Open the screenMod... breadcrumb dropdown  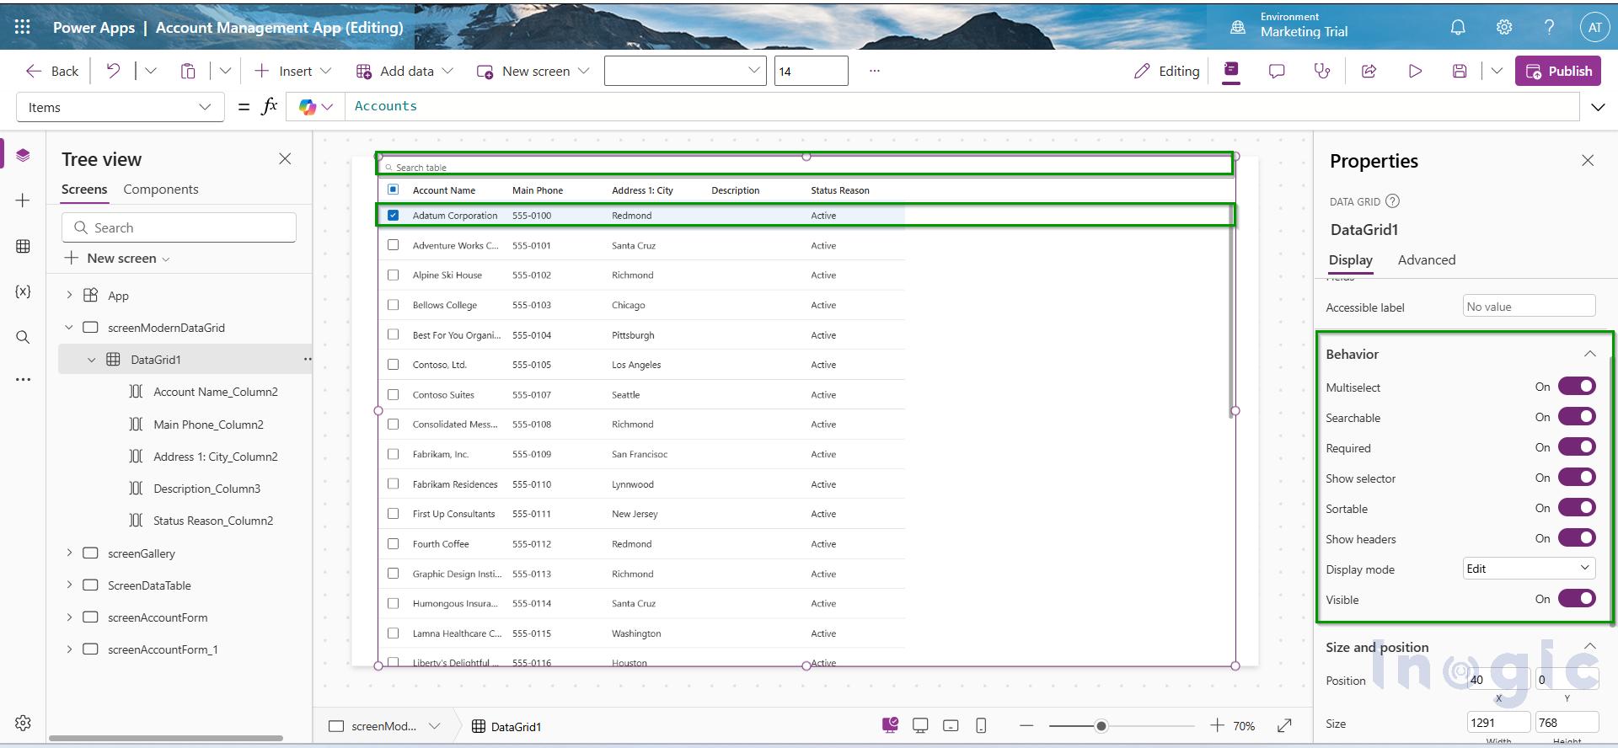pos(435,726)
